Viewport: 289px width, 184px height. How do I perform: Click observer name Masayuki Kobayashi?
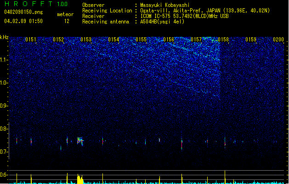(165, 5)
